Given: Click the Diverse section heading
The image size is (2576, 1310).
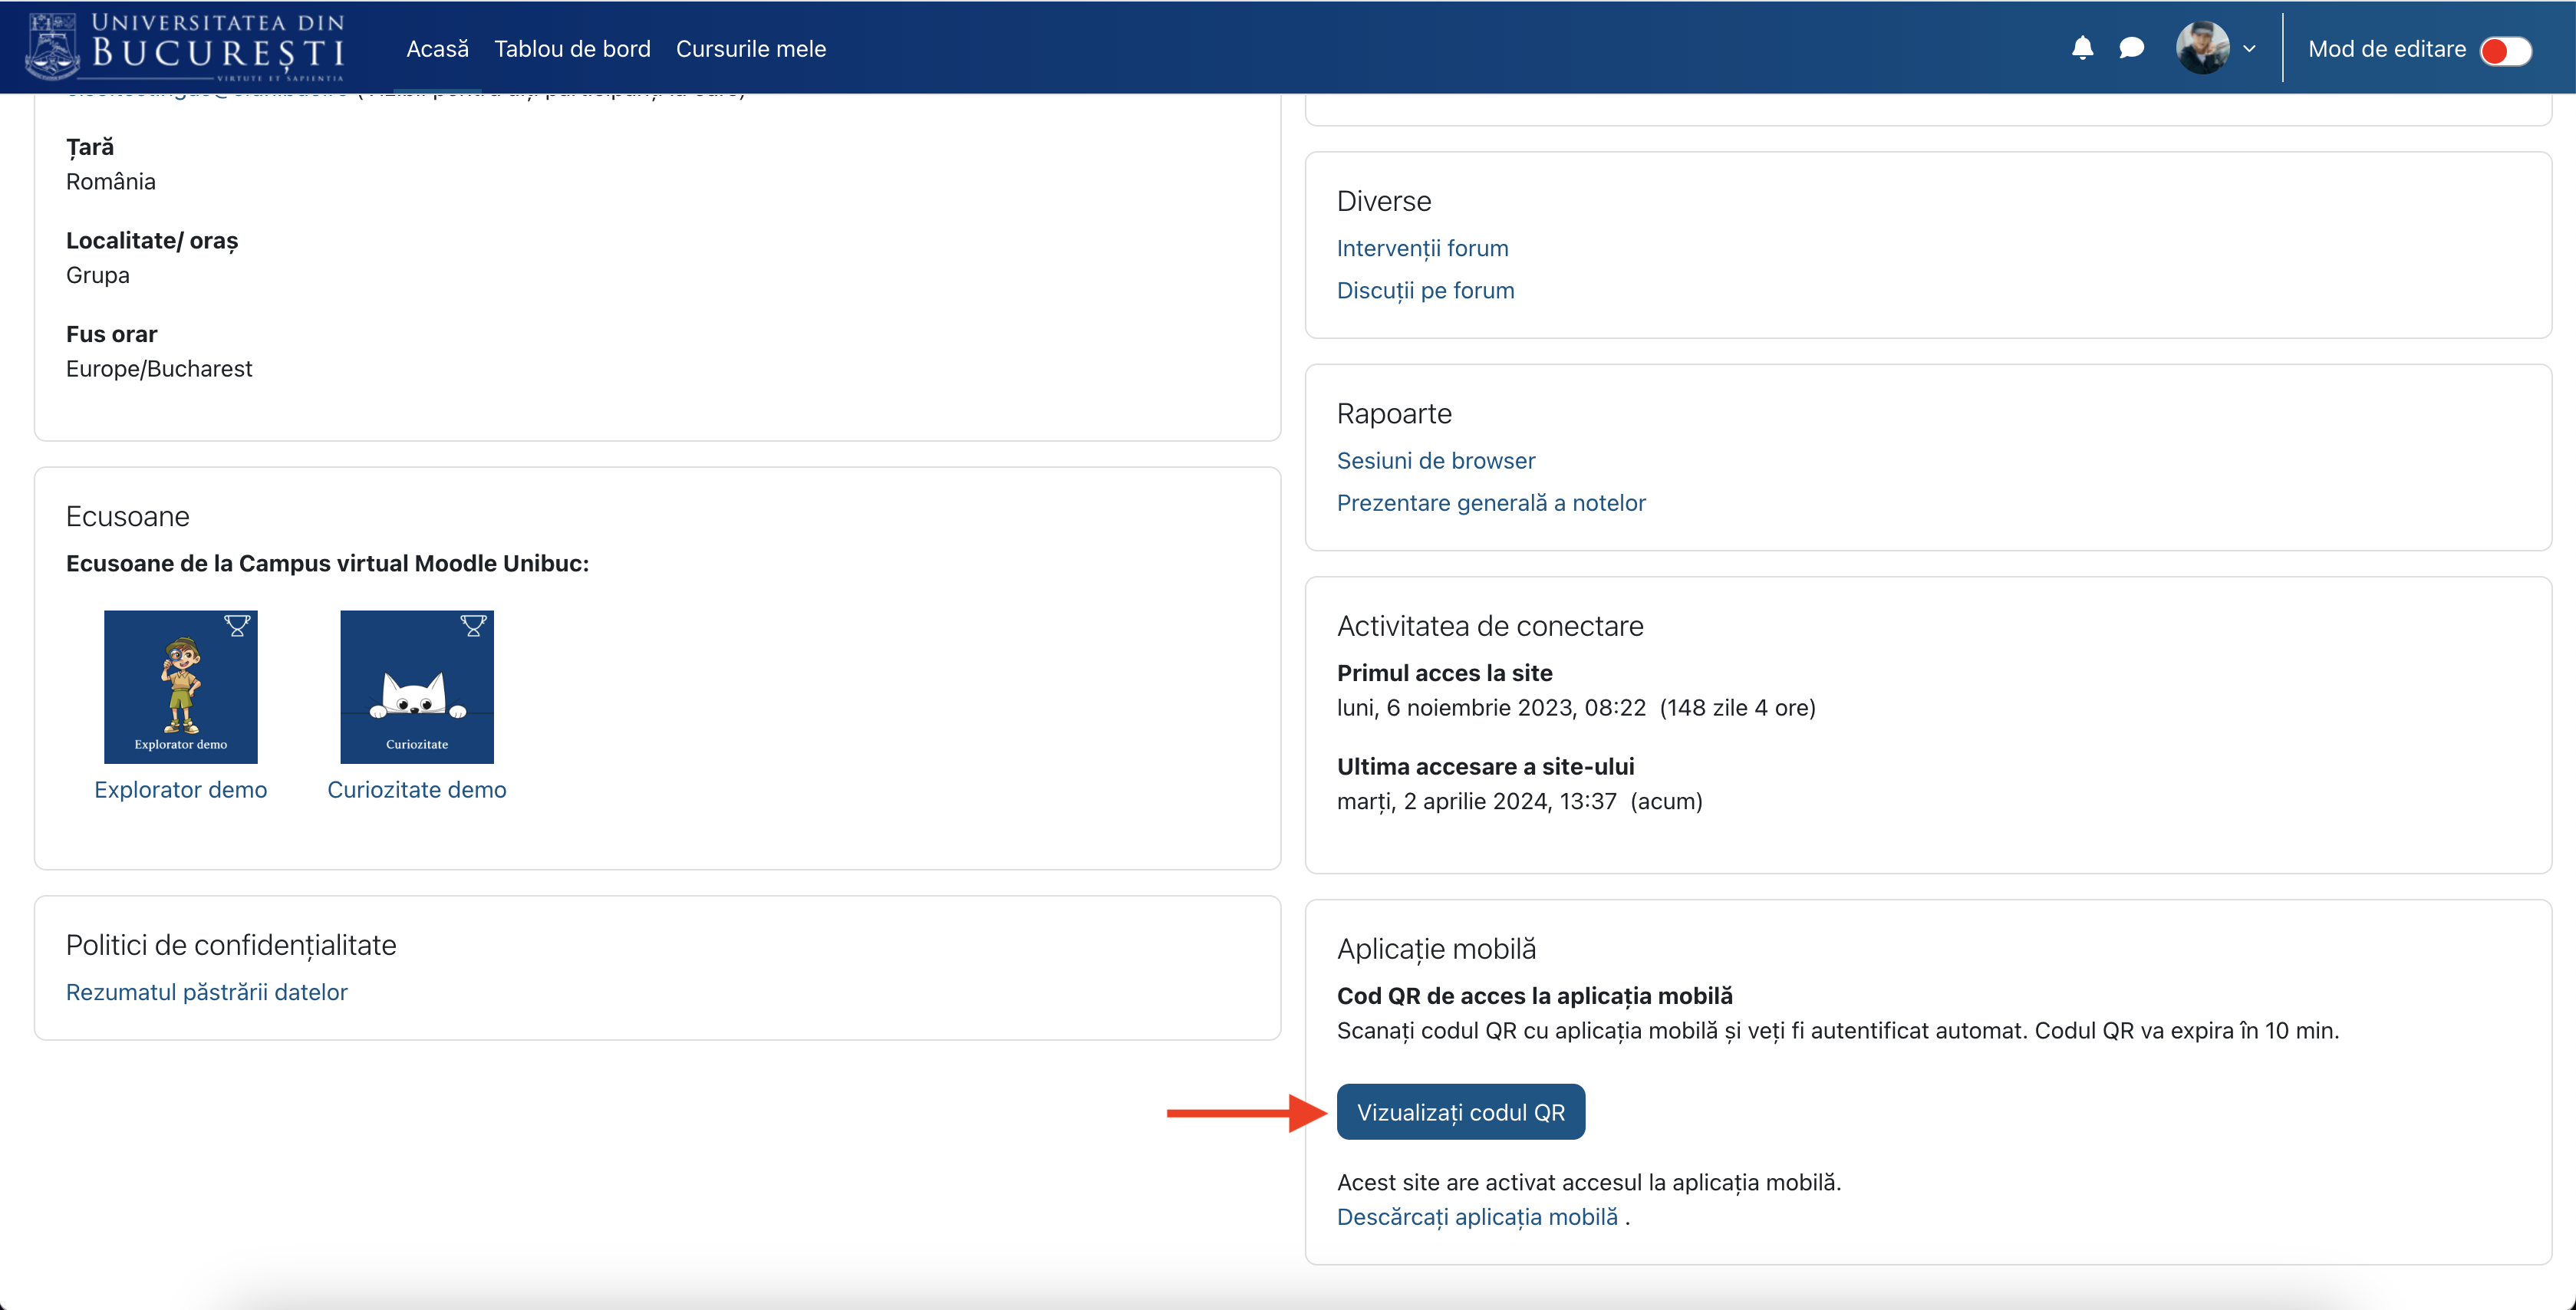Looking at the screenshot, I should [x=1384, y=201].
